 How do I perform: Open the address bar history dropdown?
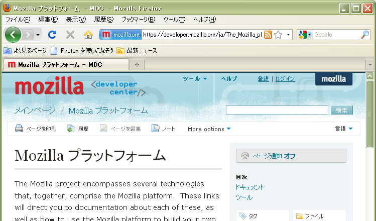288,35
